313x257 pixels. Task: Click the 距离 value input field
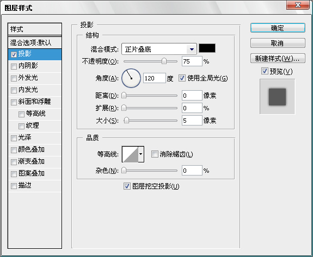tap(192, 96)
